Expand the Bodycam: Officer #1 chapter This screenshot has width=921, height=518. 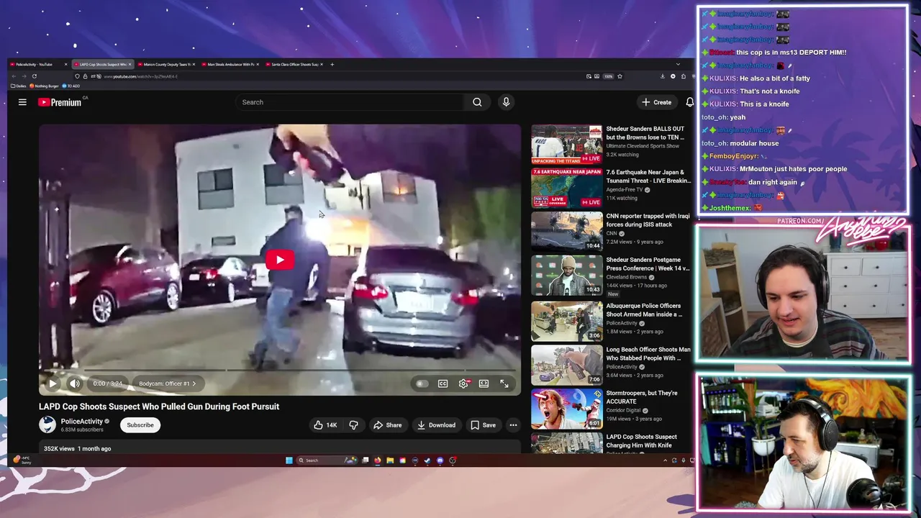point(167,383)
